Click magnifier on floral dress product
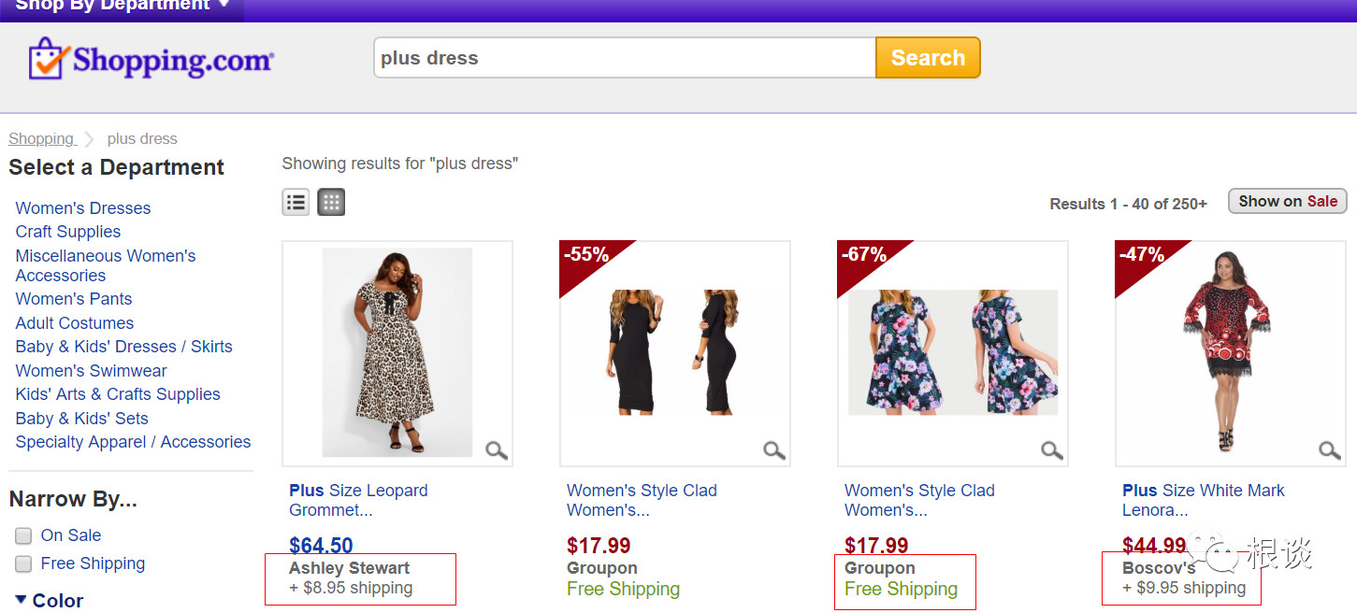Image resolution: width=1357 pixels, height=613 pixels. [1051, 450]
